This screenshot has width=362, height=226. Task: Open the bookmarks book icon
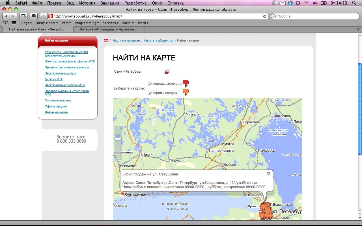[5, 23]
